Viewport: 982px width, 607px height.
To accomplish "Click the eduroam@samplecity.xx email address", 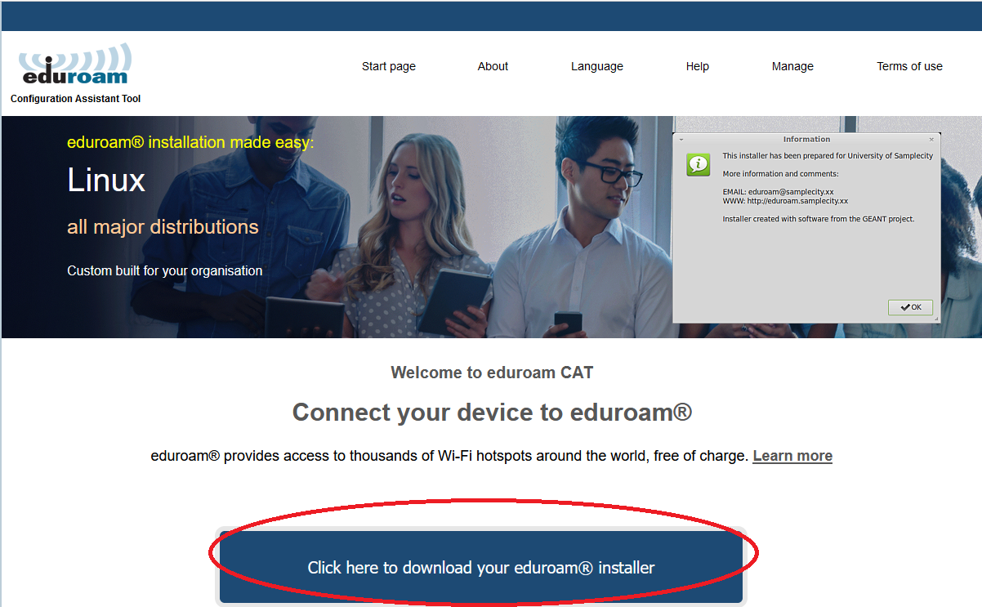I will pos(791,192).
